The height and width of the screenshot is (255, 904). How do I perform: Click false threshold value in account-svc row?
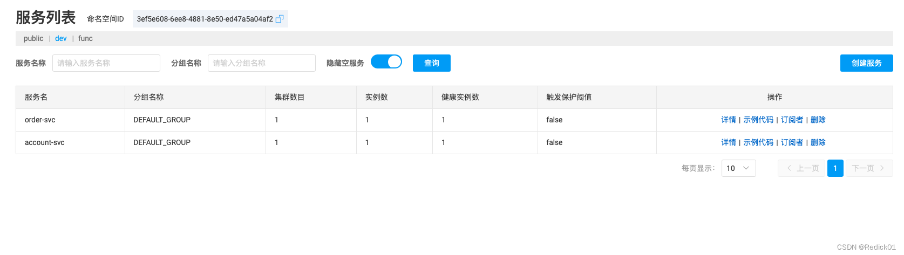tap(554, 142)
